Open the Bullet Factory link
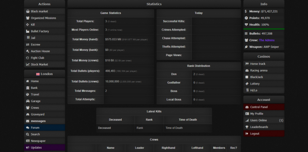Image resolution: width=308 pixels, height=152 pixels. tap(45, 31)
